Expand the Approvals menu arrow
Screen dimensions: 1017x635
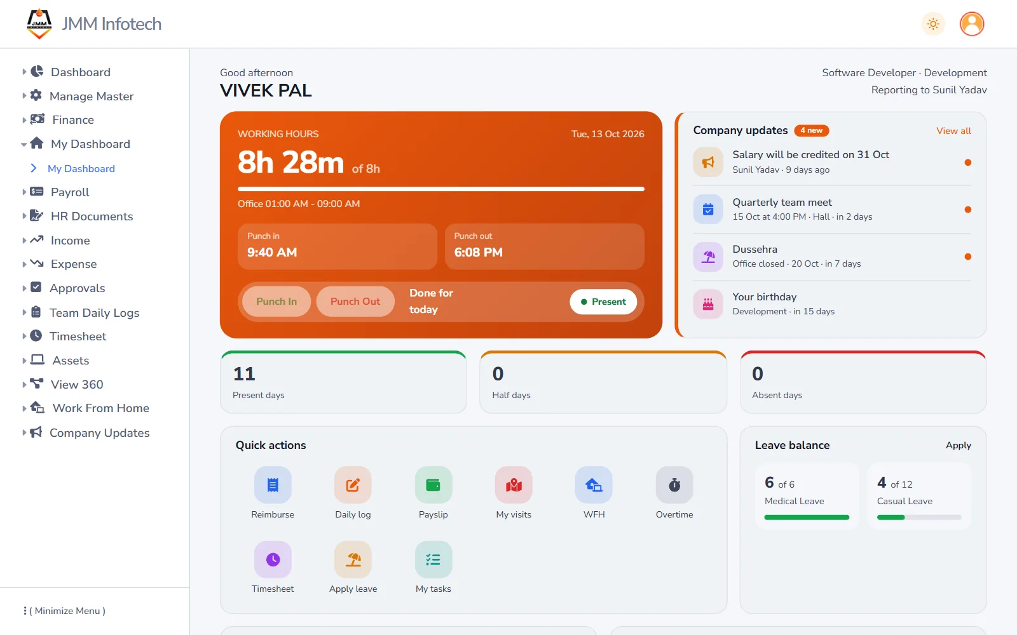[x=24, y=288]
